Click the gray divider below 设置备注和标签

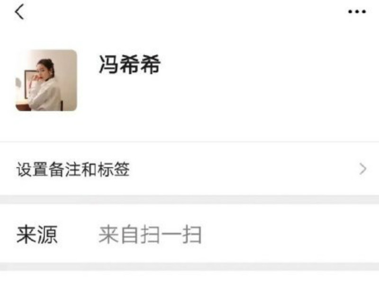point(189,200)
